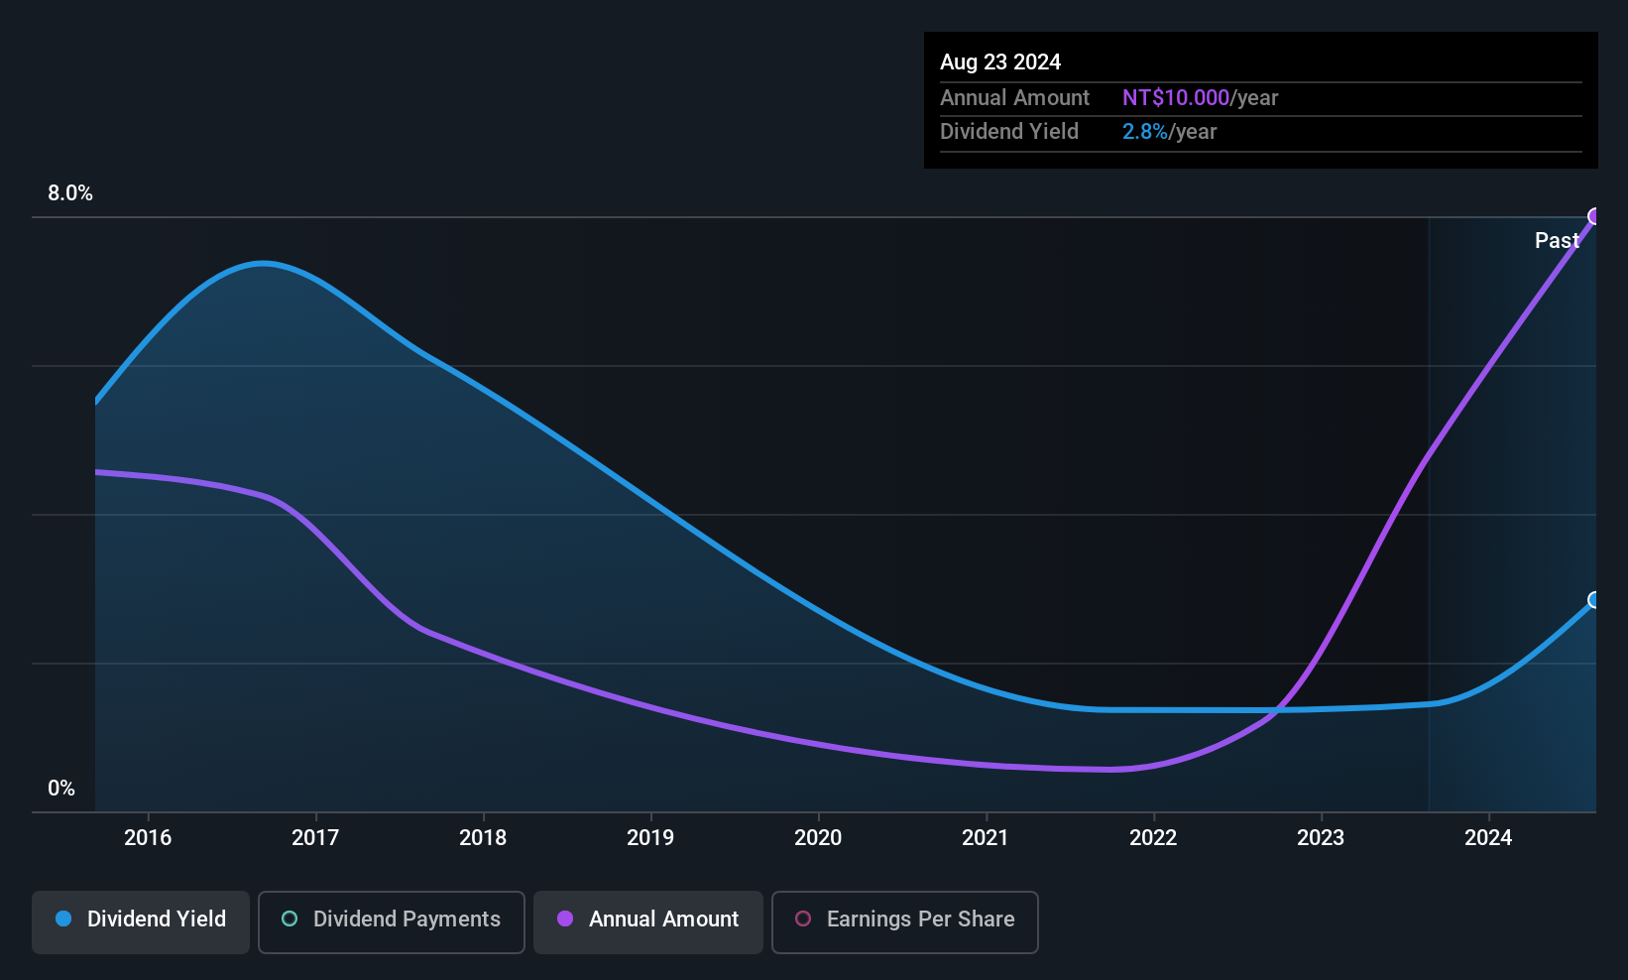
Task: Toggle the Annual Amount series
Action: click(x=648, y=922)
